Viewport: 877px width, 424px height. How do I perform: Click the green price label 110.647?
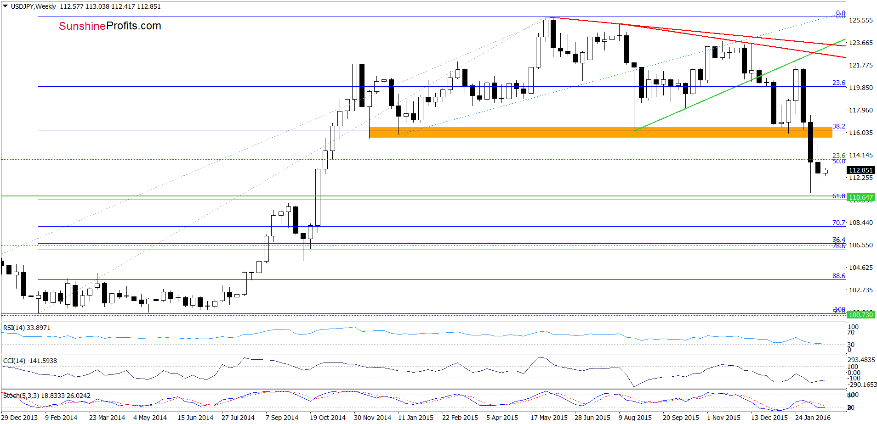coord(860,197)
